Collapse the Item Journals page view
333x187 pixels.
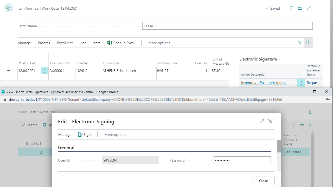pyautogui.click(x=309, y=8)
